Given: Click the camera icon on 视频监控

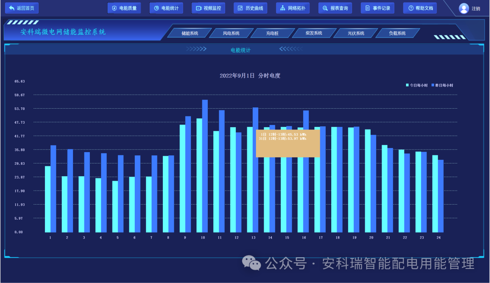Looking at the screenshot, I should (198, 8).
